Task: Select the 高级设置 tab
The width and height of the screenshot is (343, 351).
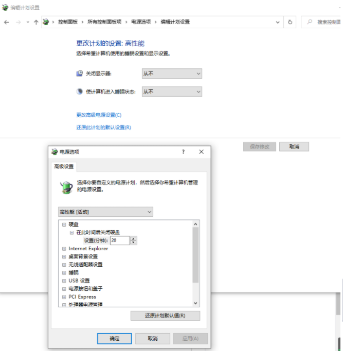Action: (x=64, y=167)
